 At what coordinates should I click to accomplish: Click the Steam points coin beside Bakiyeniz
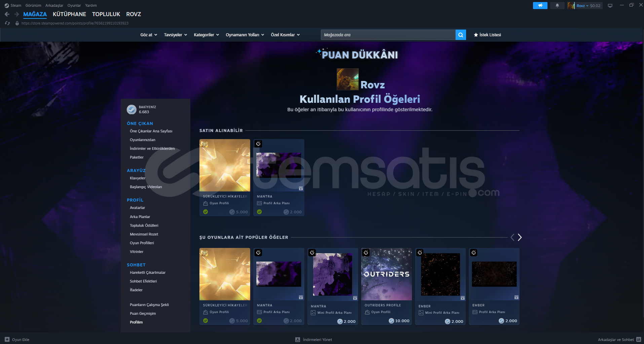pyautogui.click(x=131, y=110)
